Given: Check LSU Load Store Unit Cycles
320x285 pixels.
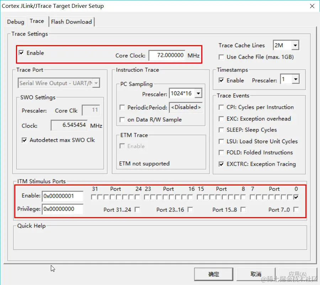Looking at the screenshot, I should [x=221, y=141].
